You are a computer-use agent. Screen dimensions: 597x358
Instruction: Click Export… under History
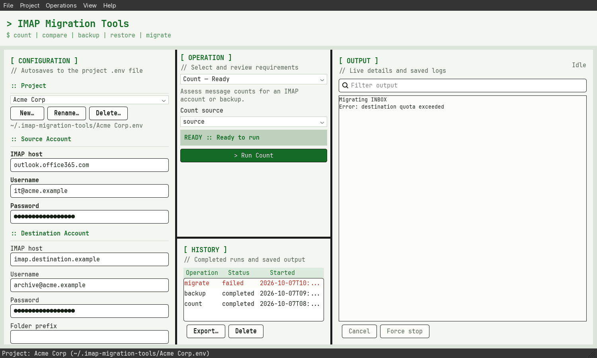[x=206, y=331]
